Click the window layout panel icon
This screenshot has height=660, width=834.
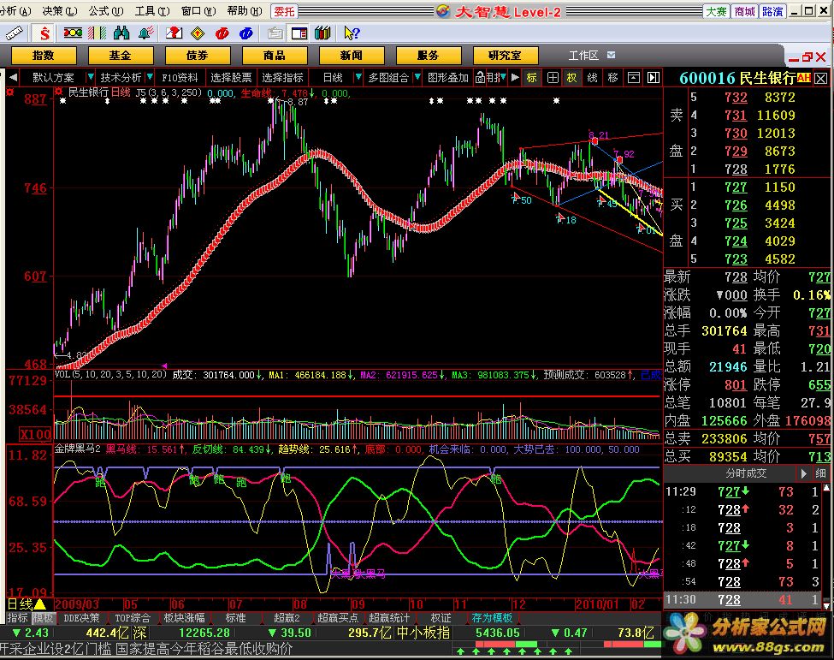tap(299, 33)
